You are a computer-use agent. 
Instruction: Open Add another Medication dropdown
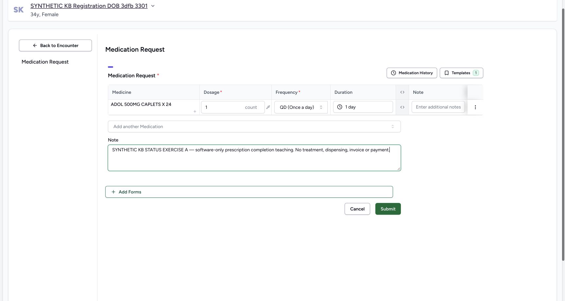pos(254,126)
